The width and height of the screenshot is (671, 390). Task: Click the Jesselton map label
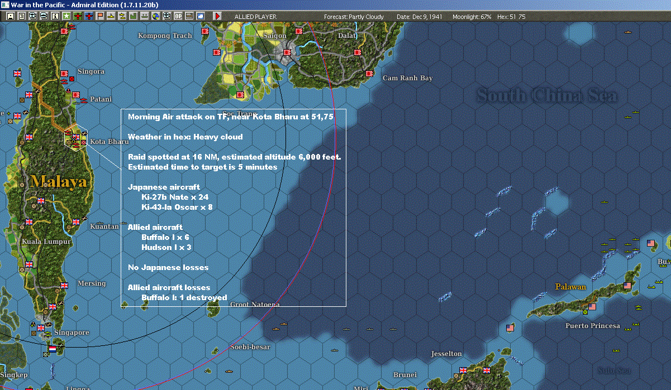pyautogui.click(x=446, y=354)
